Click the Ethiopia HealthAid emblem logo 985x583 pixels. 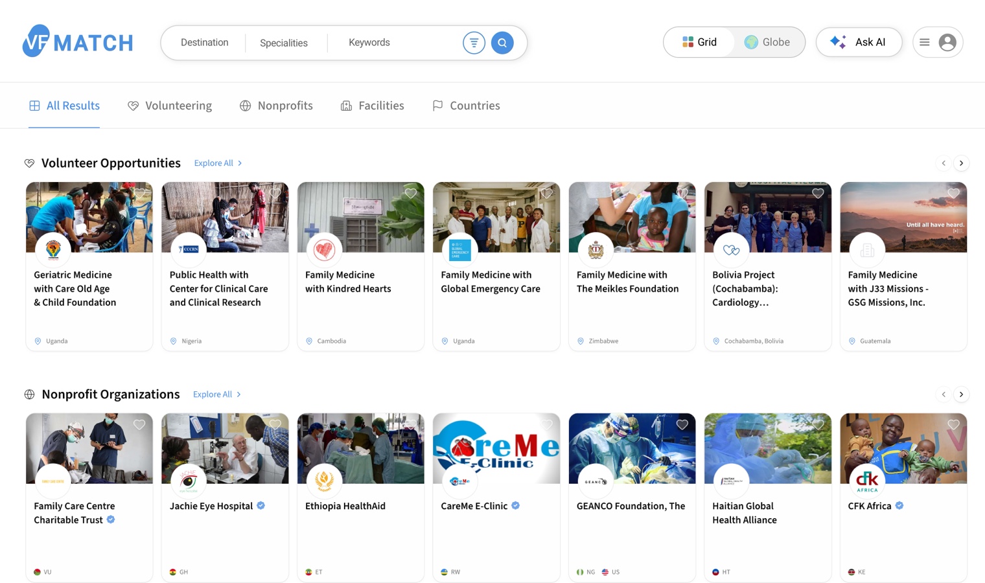pyautogui.click(x=324, y=481)
